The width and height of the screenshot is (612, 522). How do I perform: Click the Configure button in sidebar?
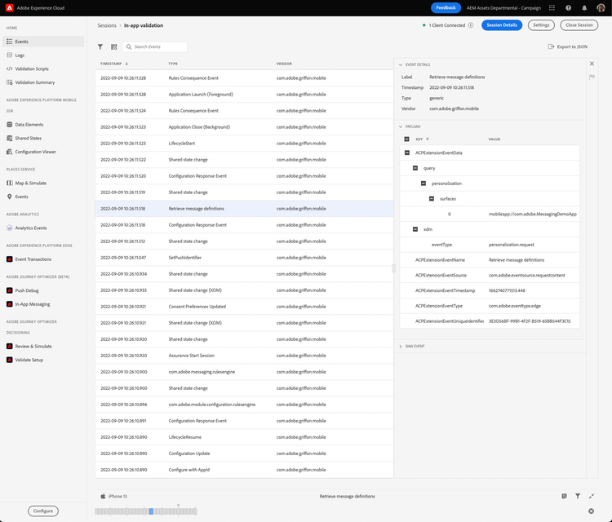click(43, 511)
